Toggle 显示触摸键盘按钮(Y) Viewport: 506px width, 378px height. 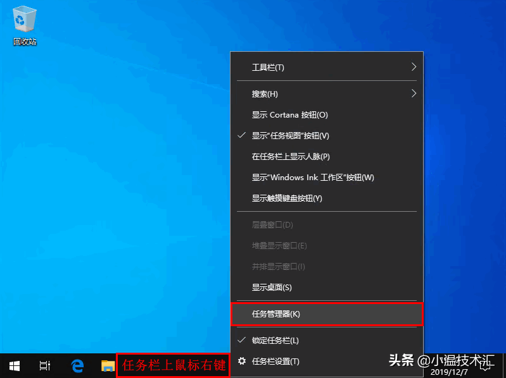[327, 198]
